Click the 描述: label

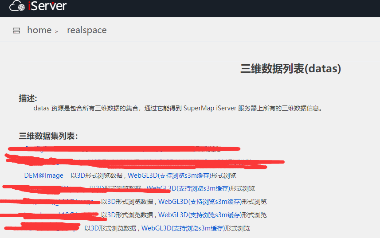click(28, 98)
